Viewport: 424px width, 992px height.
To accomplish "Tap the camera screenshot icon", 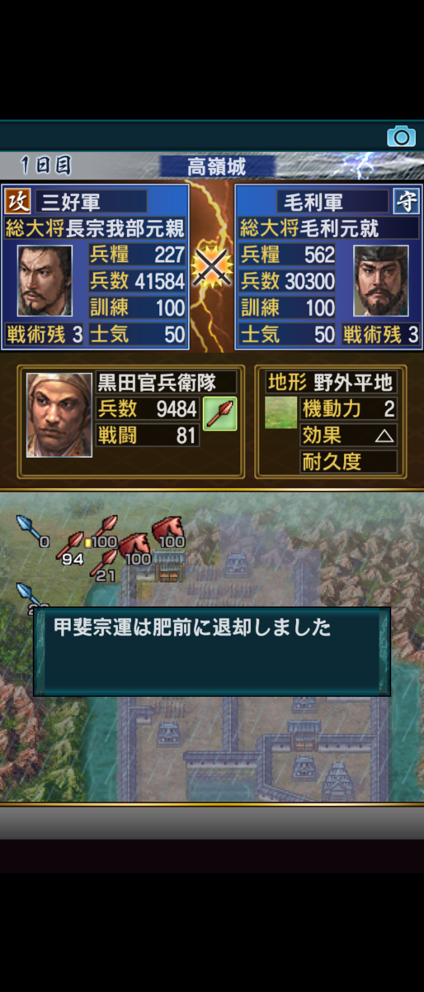I will coord(401,136).
